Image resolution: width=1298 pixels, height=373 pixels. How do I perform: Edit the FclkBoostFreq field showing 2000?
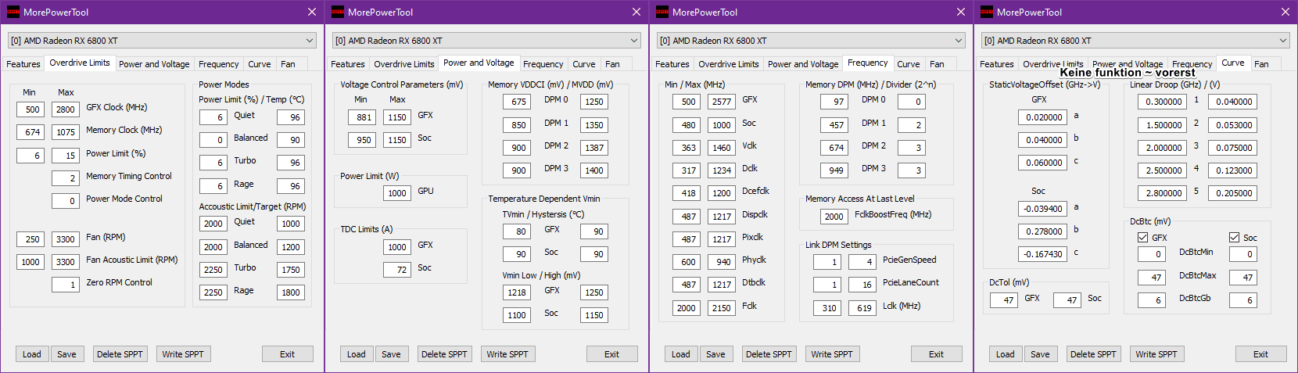click(x=834, y=217)
